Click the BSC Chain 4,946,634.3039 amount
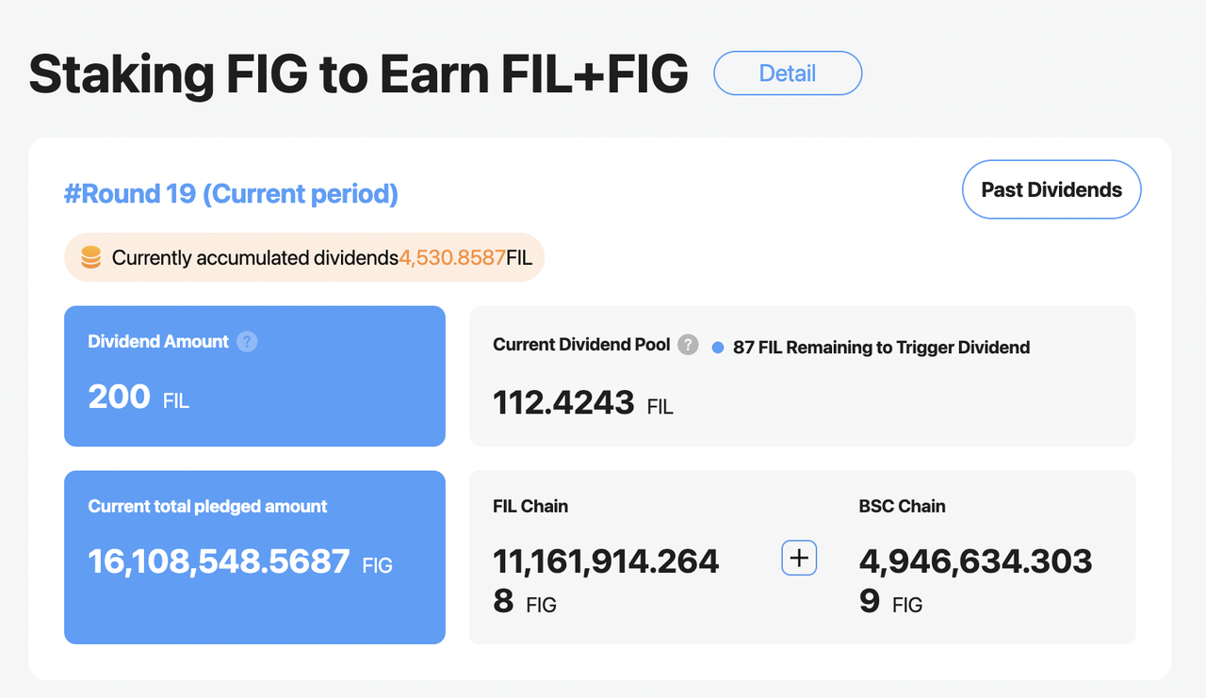This screenshot has width=1206, height=698. pyautogui.click(x=975, y=580)
